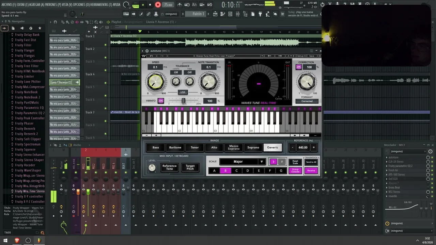
Task: Open the Channel Rack from toolbar
Action: 230,14
